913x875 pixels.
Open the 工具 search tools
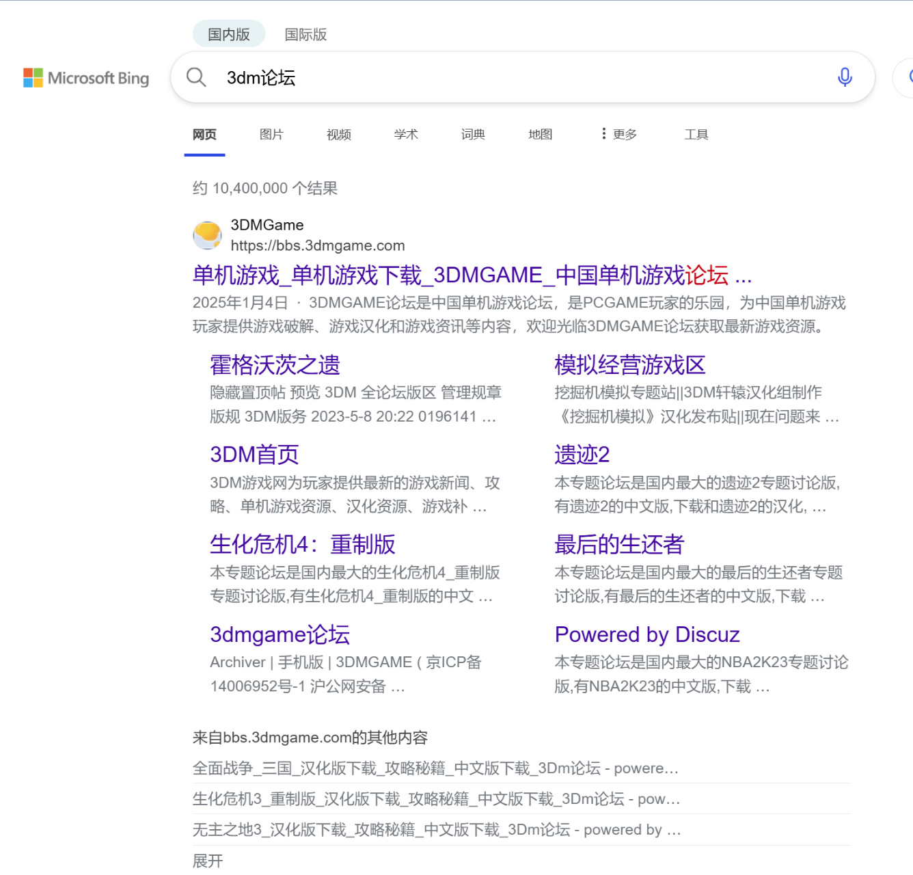(696, 135)
